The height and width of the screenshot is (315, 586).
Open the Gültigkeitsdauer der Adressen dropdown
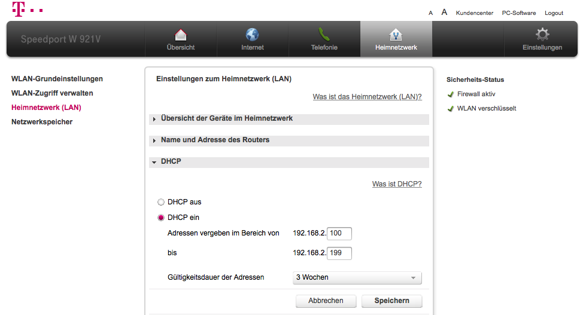357,278
